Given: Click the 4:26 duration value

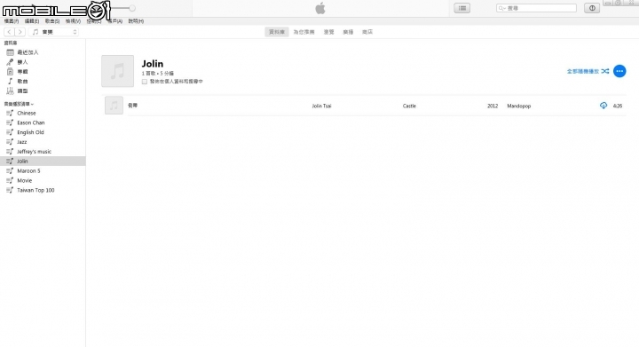Looking at the screenshot, I should pyautogui.click(x=618, y=106).
